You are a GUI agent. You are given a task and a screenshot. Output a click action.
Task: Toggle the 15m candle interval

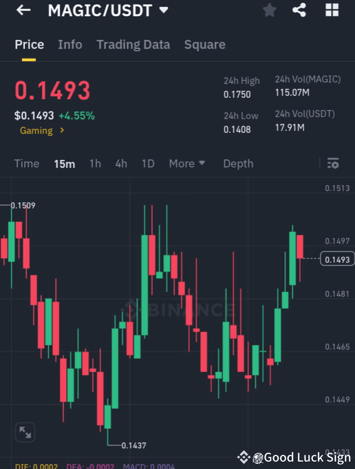coord(64,164)
